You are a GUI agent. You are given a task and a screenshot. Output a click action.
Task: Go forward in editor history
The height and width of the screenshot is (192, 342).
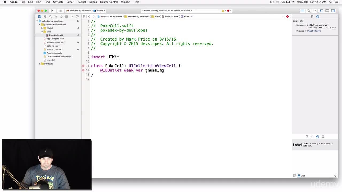94,17
